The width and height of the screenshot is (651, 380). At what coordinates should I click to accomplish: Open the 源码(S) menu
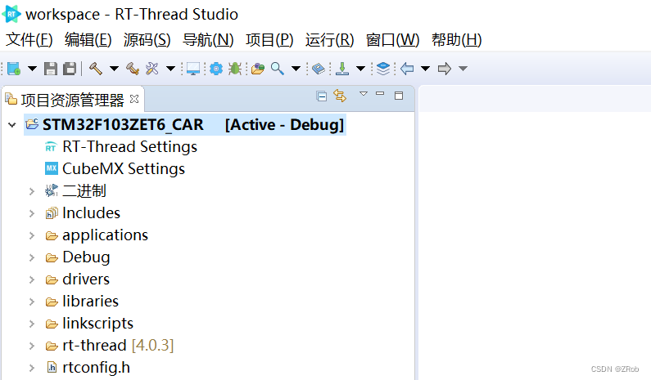(147, 40)
